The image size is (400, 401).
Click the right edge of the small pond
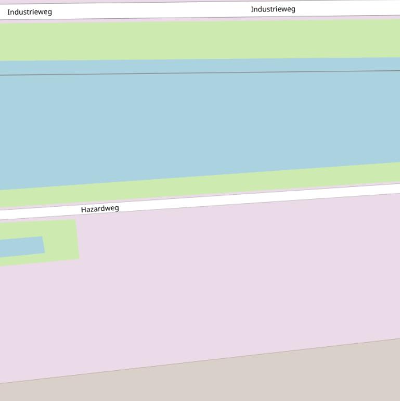(44, 245)
